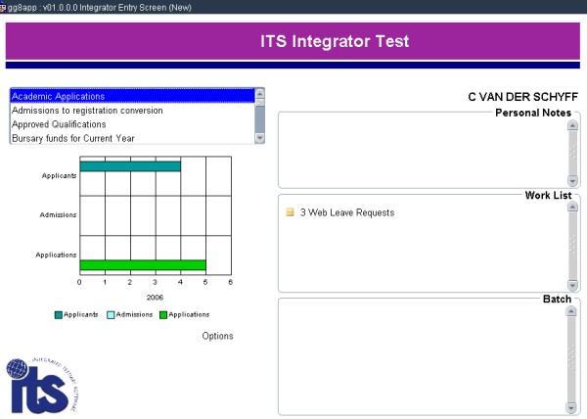Click inside the Personal Notes text area

click(423, 151)
